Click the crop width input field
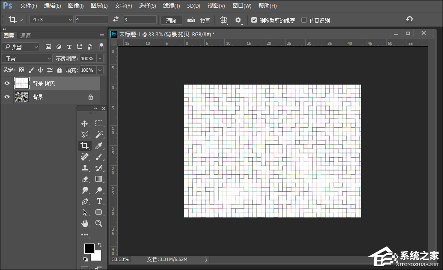Screen dimensions: 443x270 (91, 20)
